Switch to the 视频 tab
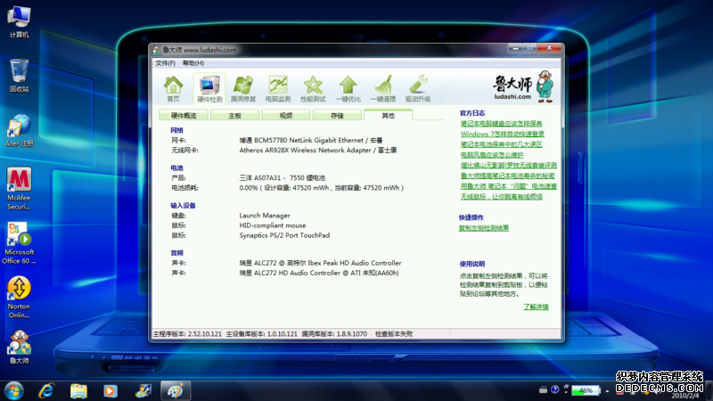The height and width of the screenshot is (401, 713). coord(286,116)
